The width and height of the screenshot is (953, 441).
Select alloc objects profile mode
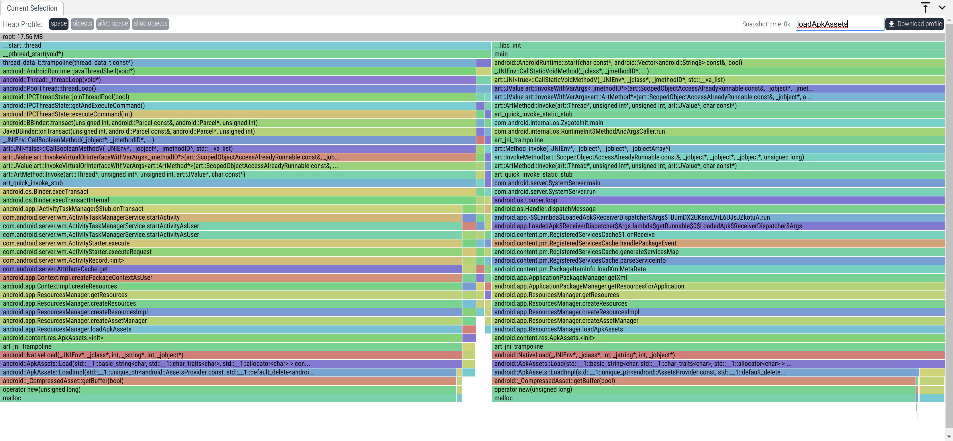coord(150,24)
